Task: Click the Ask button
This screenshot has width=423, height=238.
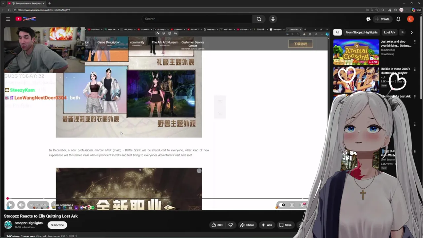Action: 267,225
